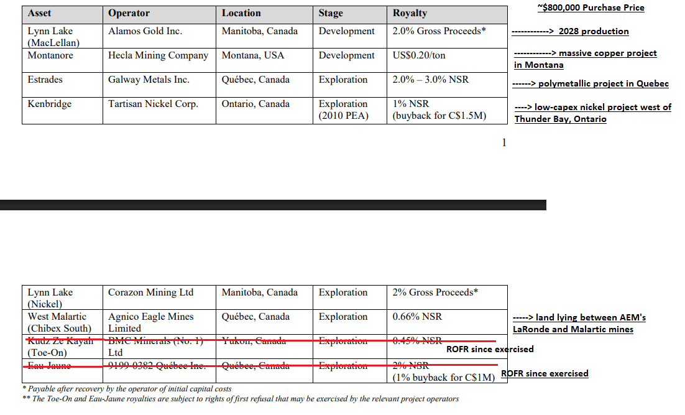Click the 'Royalty' column header
Screen dimensions: 685x415
[448, 14]
